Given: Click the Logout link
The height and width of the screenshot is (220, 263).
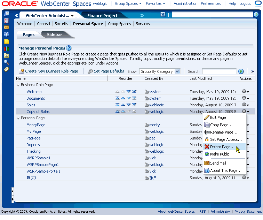Looking at the screenshot, I should 245,3.
